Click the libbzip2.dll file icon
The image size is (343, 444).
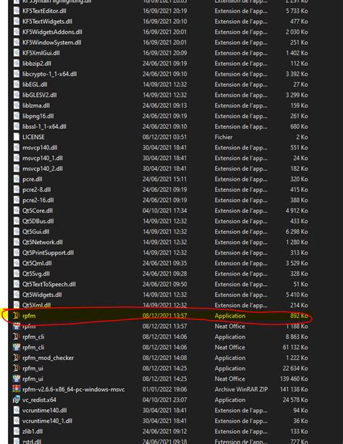click(x=17, y=64)
